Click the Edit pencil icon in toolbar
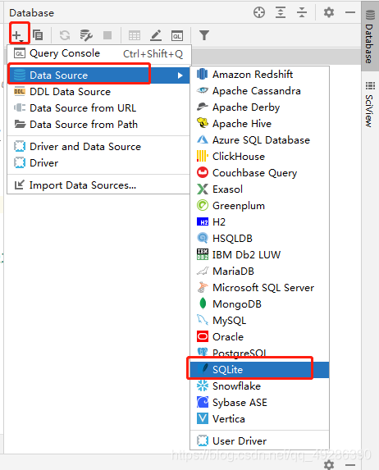The height and width of the screenshot is (470, 379). click(156, 35)
